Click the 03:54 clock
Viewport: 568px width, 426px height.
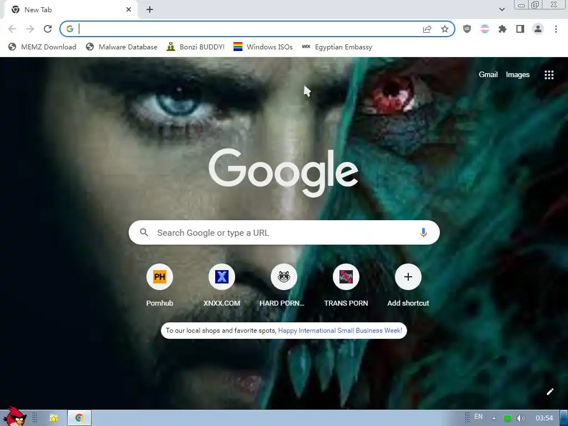pos(544,418)
